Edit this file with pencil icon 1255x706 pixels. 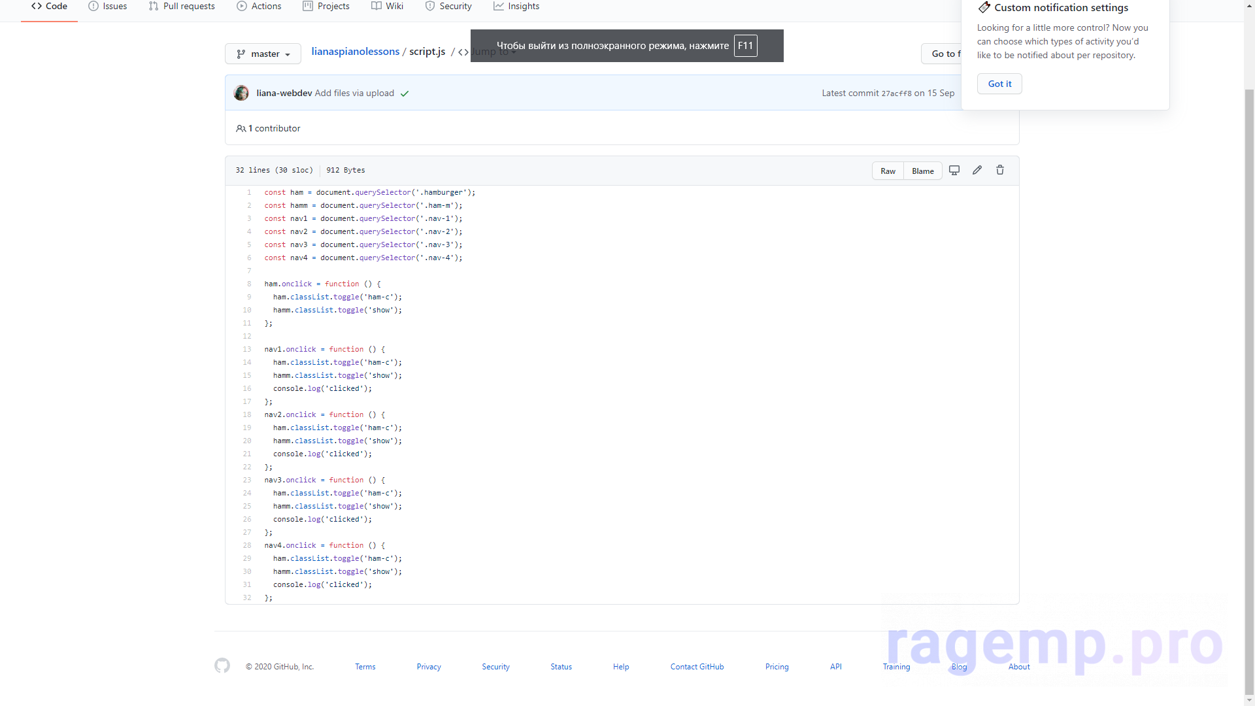(977, 170)
